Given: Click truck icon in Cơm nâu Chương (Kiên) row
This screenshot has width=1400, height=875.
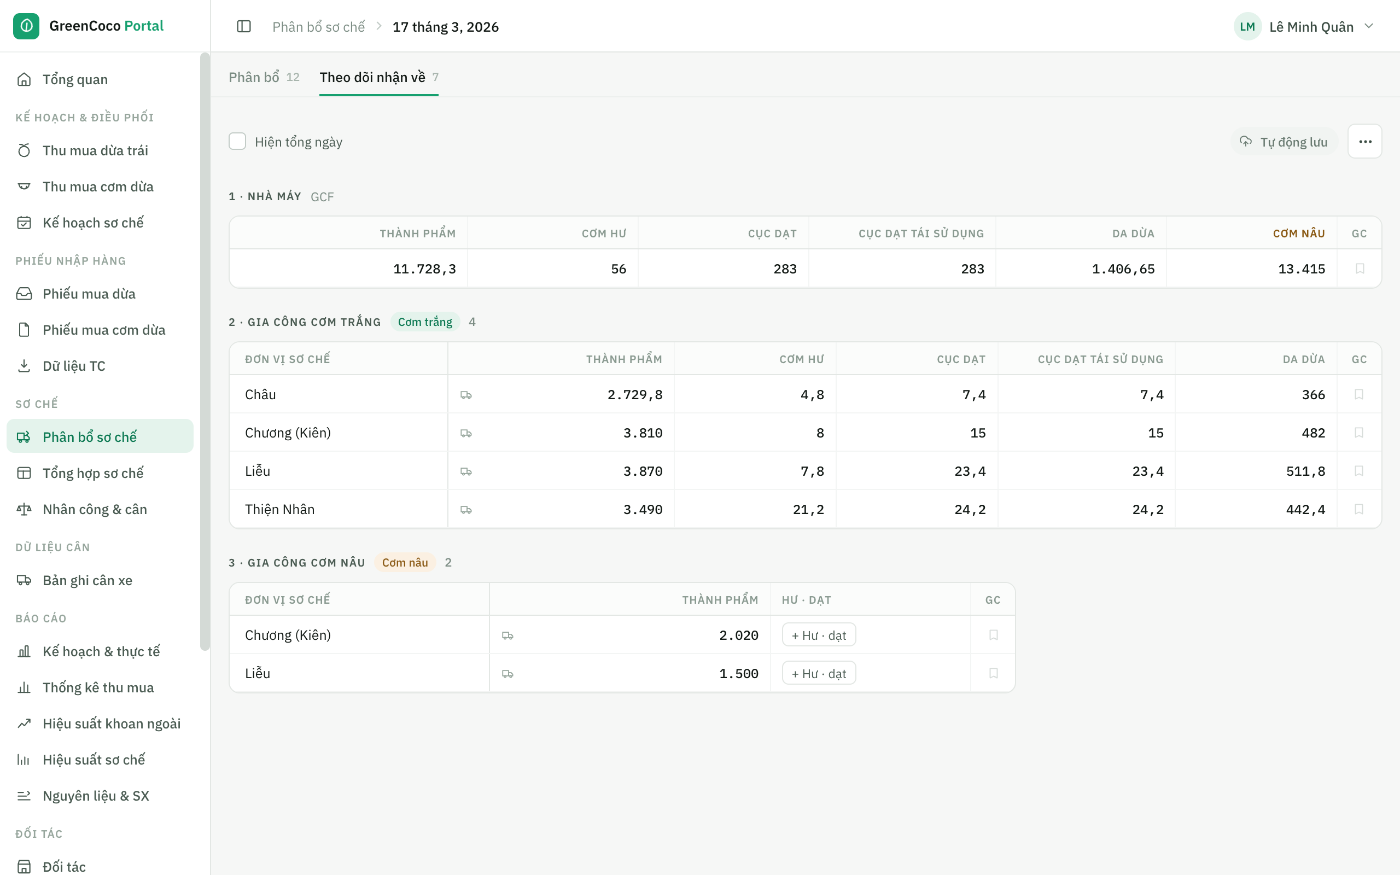Looking at the screenshot, I should point(507,635).
